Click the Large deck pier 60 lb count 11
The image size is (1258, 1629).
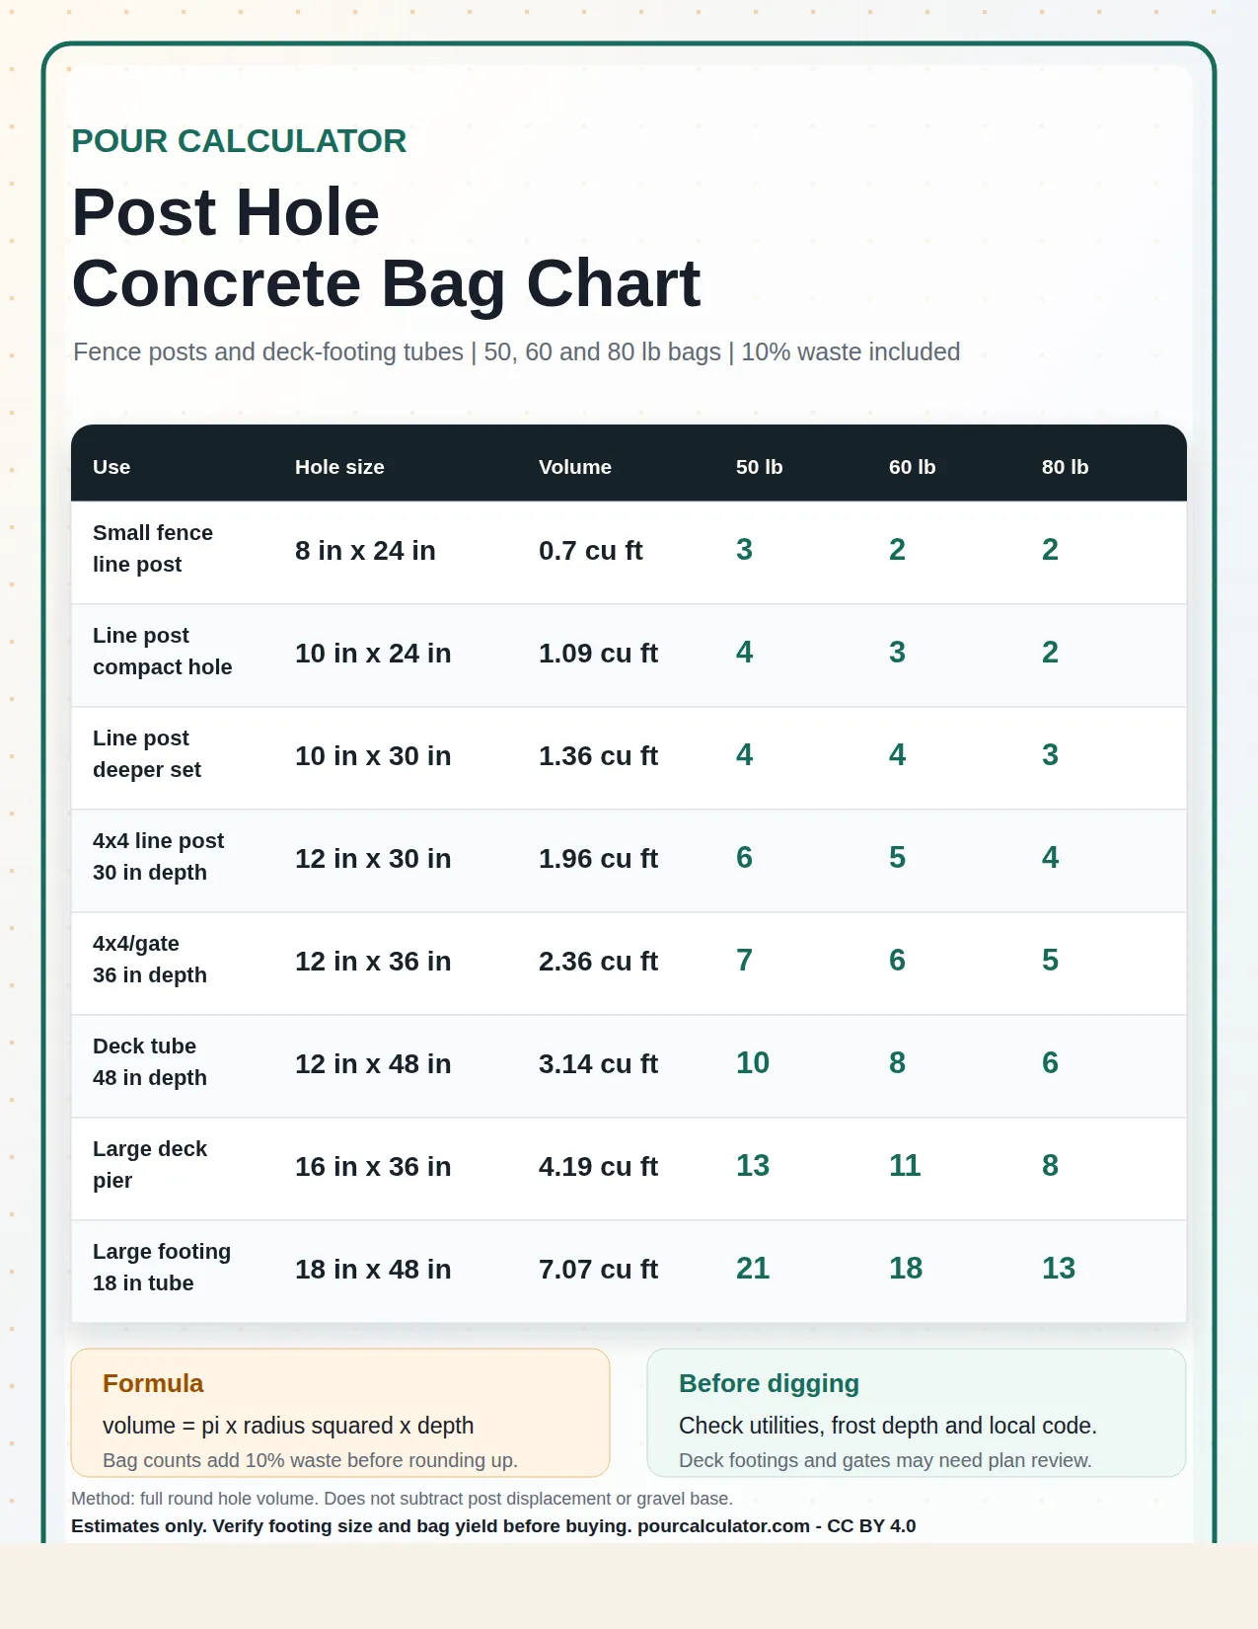coord(905,1166)
